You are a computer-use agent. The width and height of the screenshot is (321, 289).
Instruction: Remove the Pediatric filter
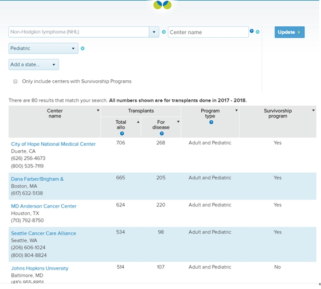(x=83, y=48)
